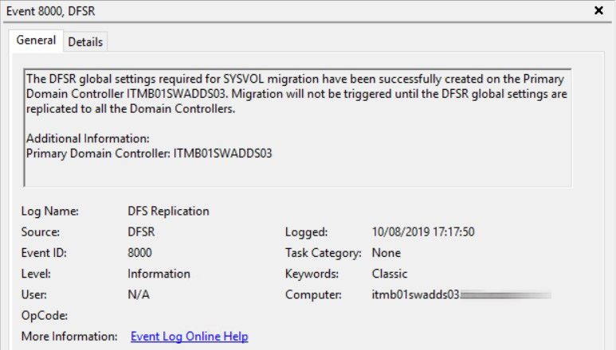The width and height of the screenshot is (616, 350).
Task: Click the Source value DFSR
Action: point(141,232)
